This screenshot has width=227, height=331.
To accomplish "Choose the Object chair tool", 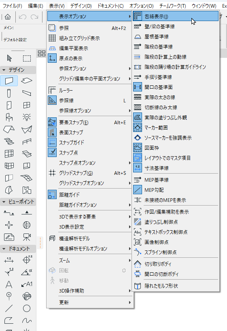I will (9, 117).
